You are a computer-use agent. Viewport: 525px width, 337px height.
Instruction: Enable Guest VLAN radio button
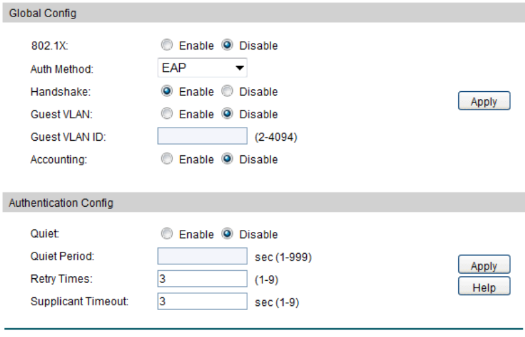click(167, 114)
